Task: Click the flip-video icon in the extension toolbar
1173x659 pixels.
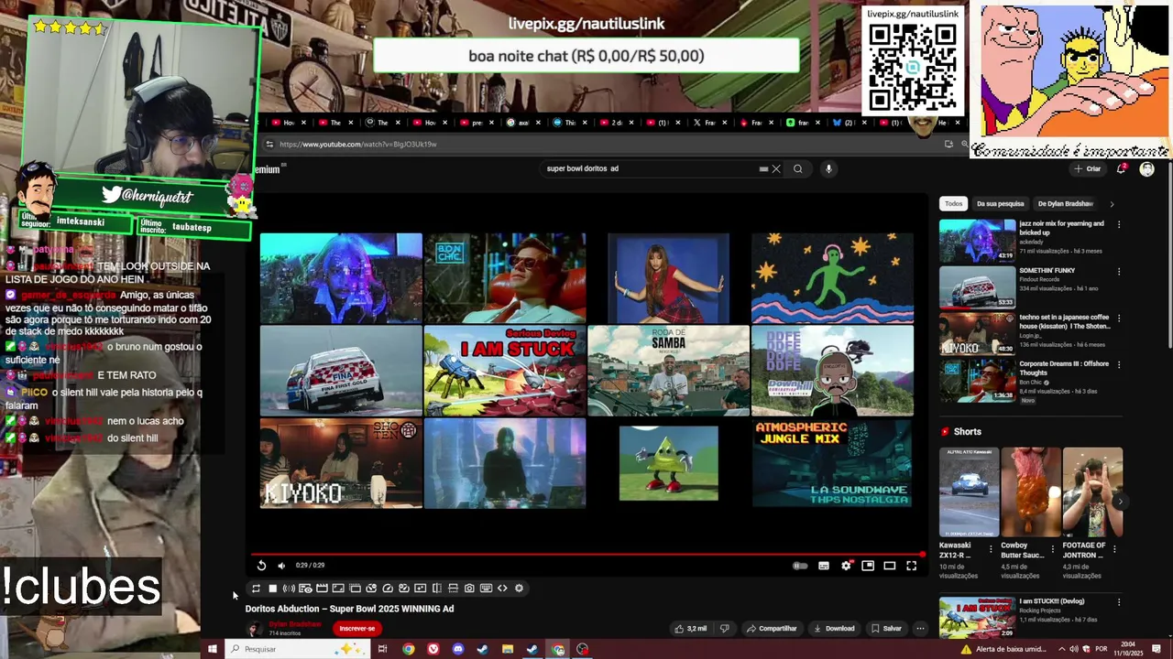Action: tap(437, 589)
